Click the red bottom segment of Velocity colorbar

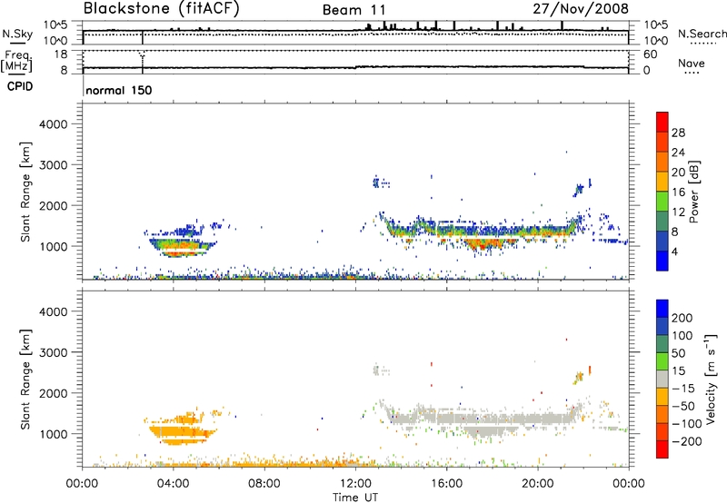pyautogui.click(x=662, y=449)
